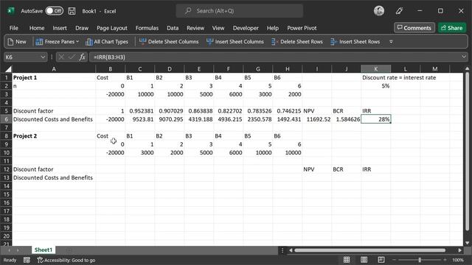Viewport: 472px width, 265px height.
Task: Click in the Search box
Action: pyautogui.click(x=240, y=11)
